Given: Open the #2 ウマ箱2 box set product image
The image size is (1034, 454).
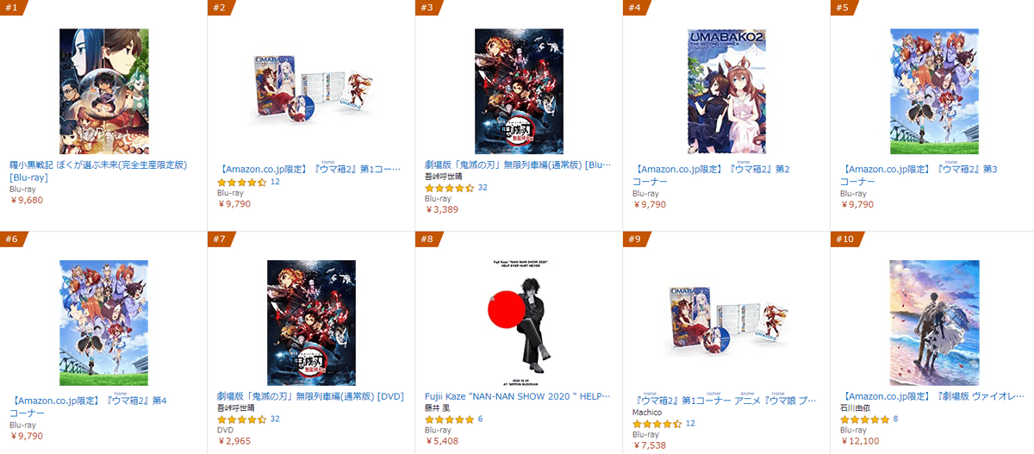Looking at the screenshot, I should click(x=311, y=91).
